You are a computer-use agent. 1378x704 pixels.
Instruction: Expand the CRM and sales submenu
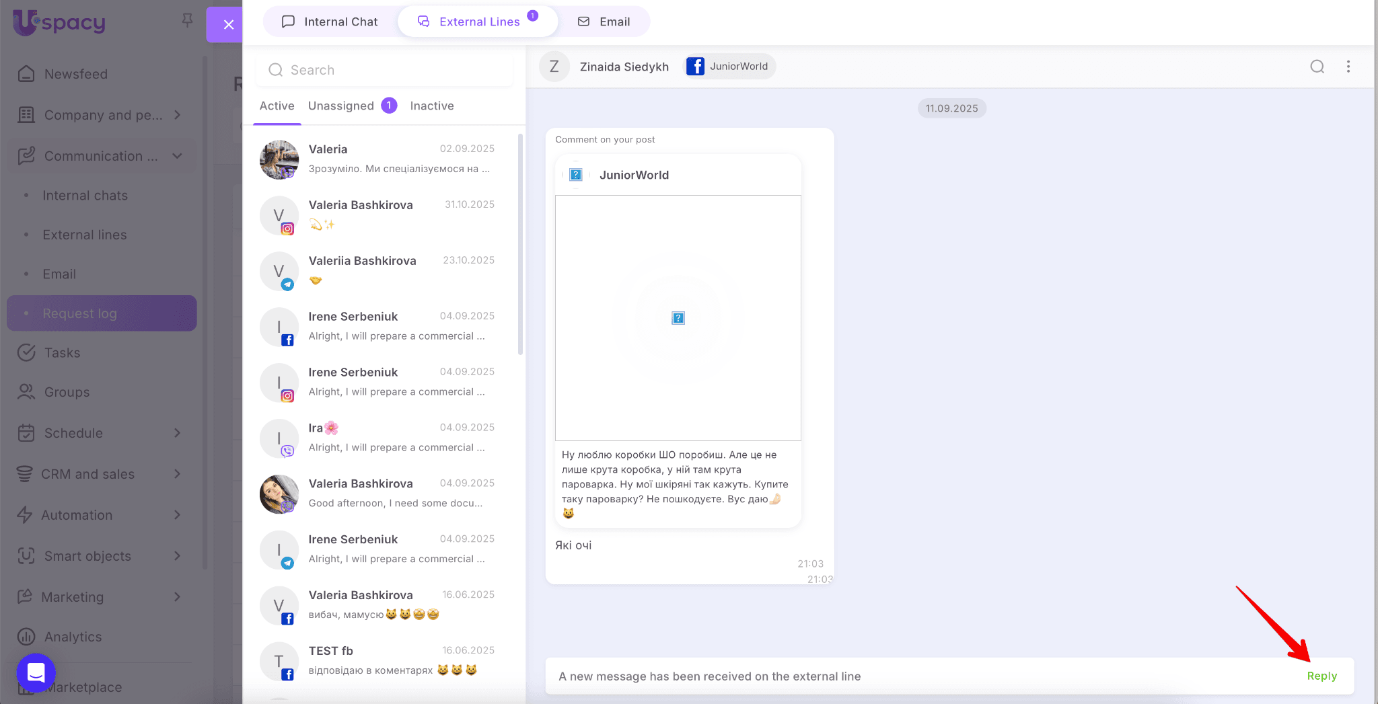coord(178,474)
